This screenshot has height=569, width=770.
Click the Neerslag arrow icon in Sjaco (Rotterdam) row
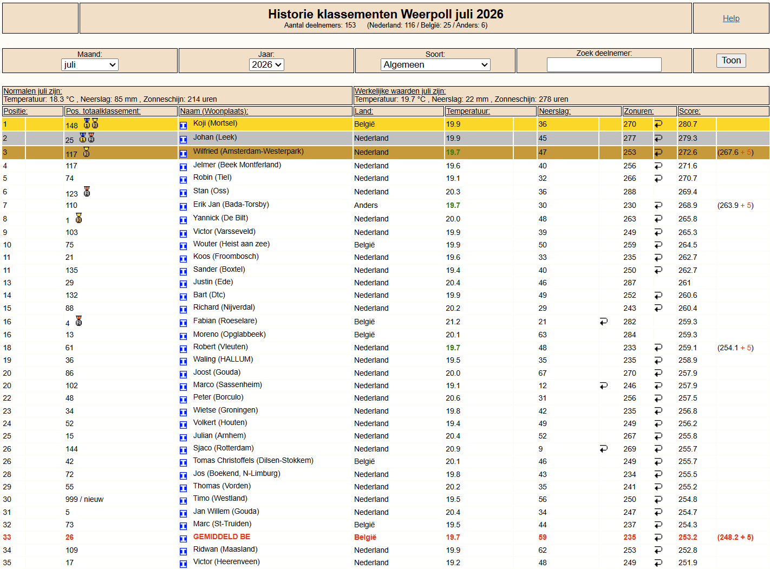pos(604,449)
